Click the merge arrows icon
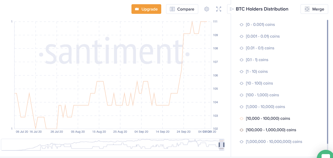The height and width of the screenshot is (158, 333). tap(307, 9)
